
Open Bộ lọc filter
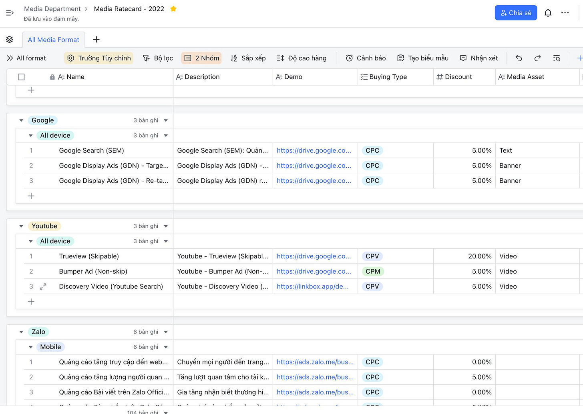click(x=158, y=58)
